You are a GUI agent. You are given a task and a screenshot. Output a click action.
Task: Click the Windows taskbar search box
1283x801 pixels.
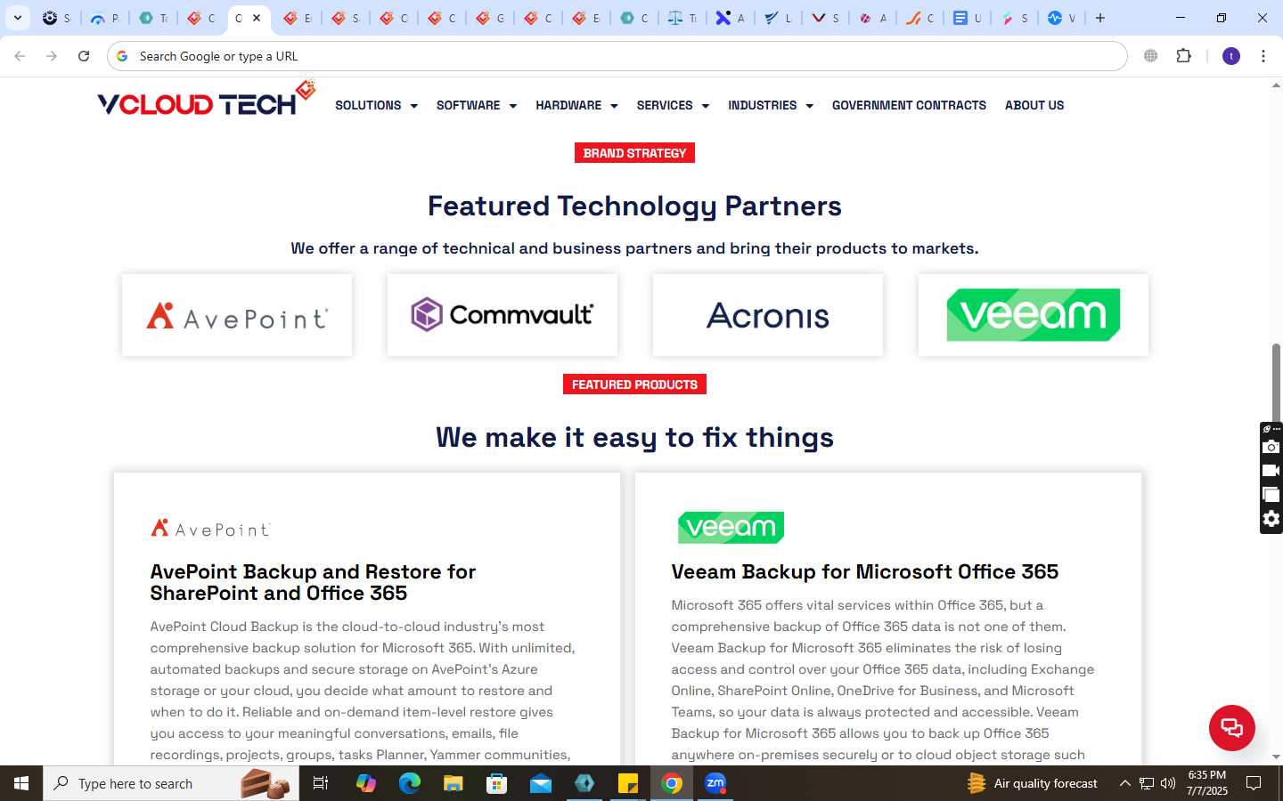171,783
